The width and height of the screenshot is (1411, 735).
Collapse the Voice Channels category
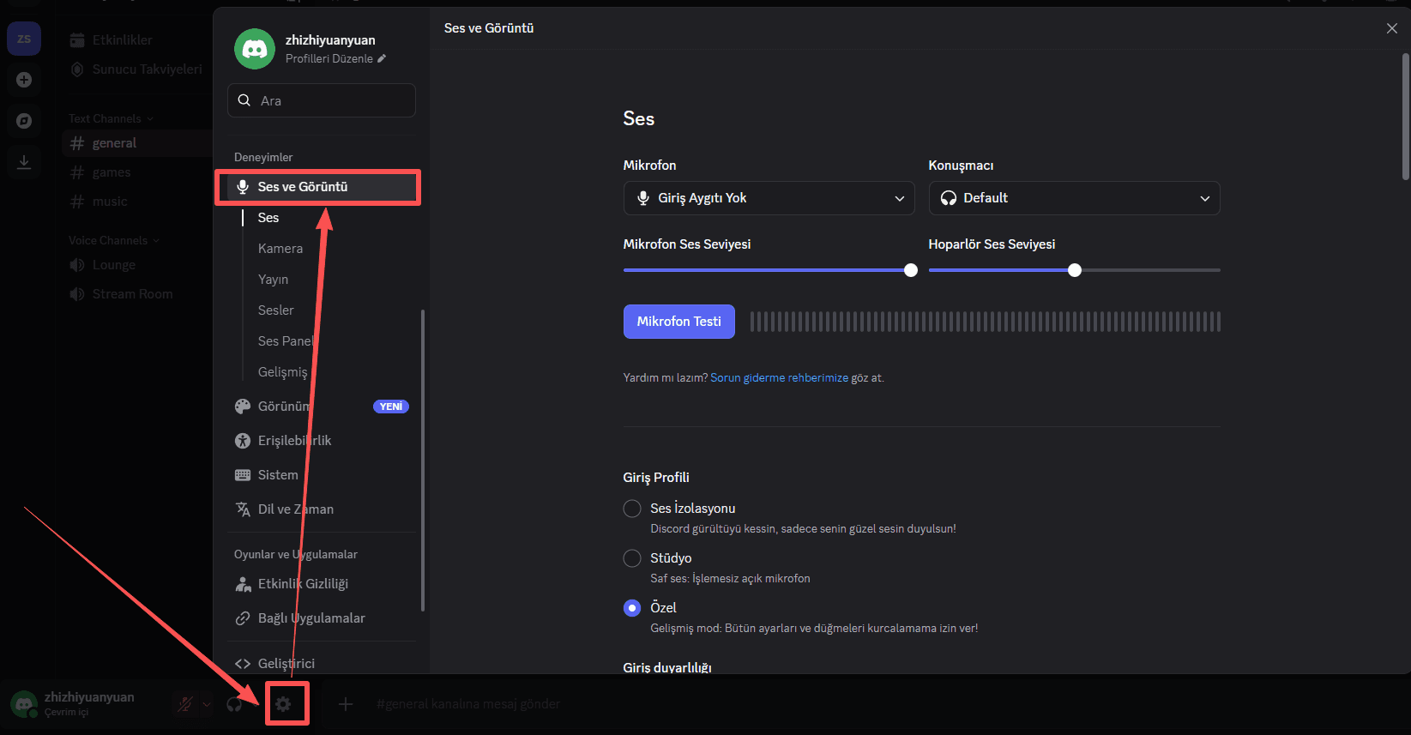114,240
